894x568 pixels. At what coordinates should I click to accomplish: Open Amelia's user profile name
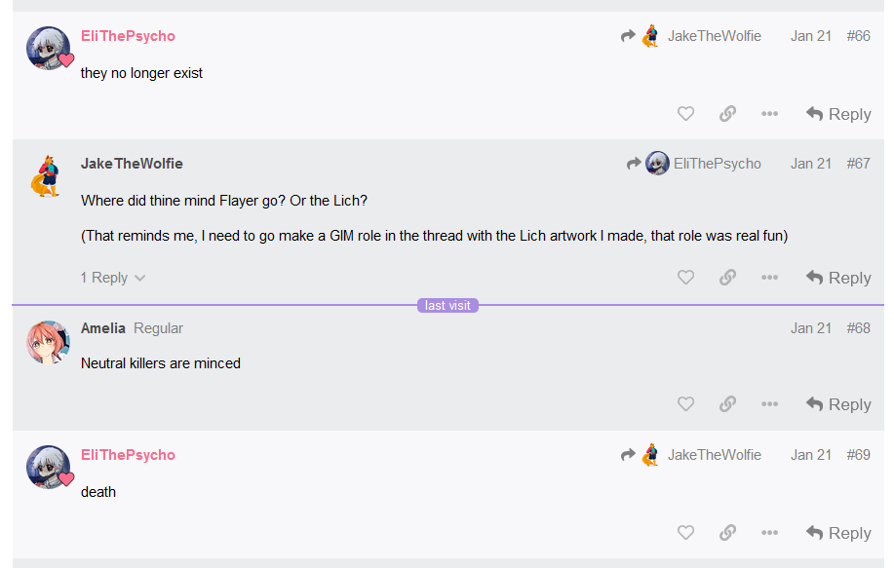coord(102,328)
